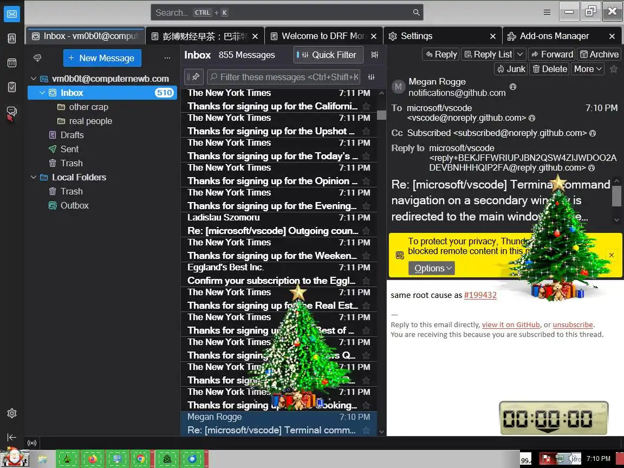Click the Get Messages cloud icon

click(37, 58)
